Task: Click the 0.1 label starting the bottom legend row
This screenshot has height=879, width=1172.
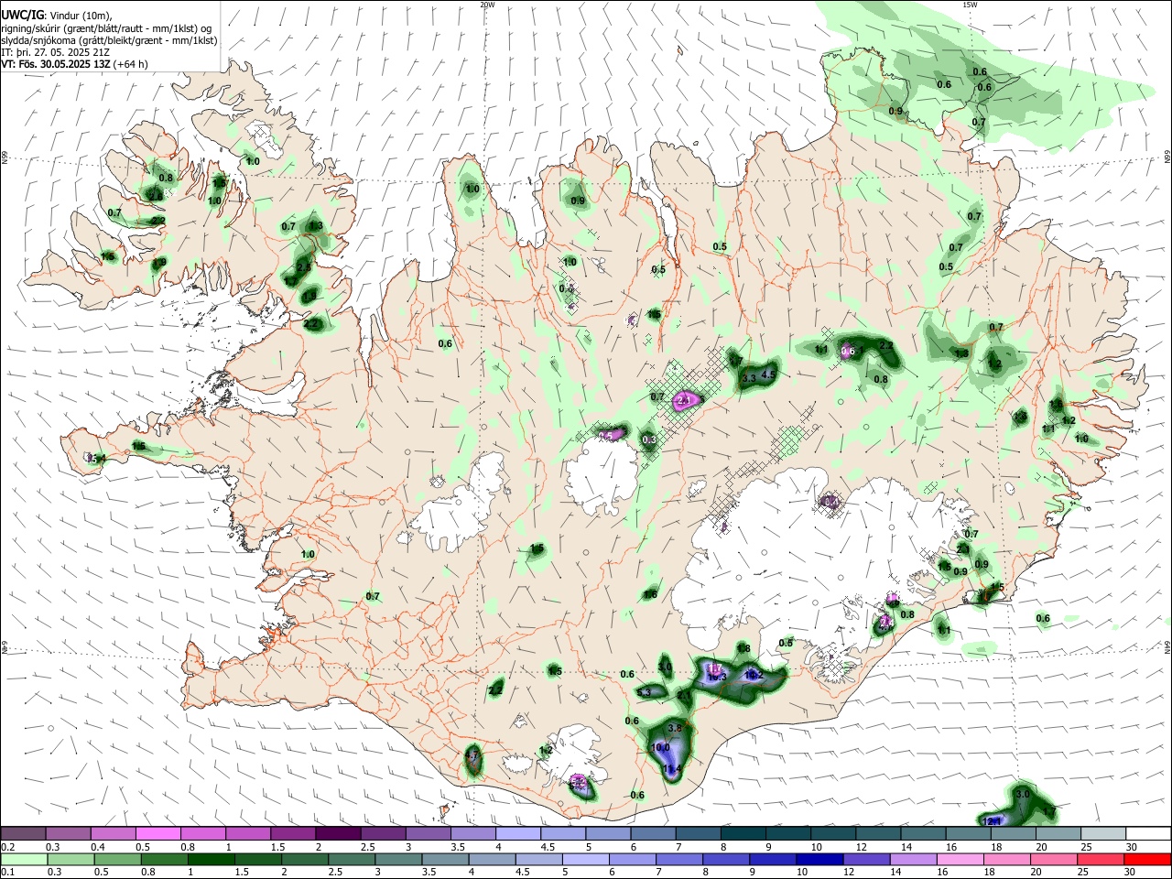Action: (9, 872)
